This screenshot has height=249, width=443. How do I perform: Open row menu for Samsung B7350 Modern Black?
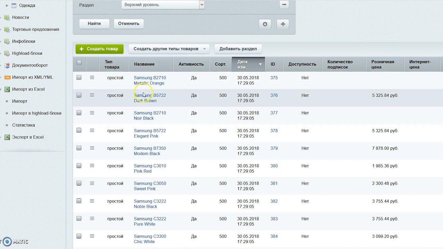[92, 148]
